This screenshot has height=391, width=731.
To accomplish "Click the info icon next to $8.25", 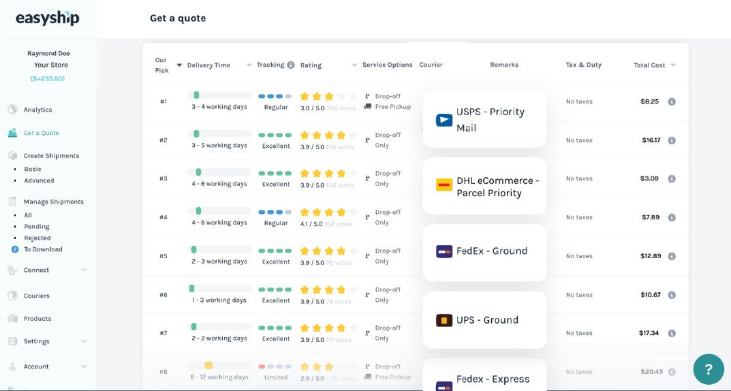I will tap(672, 101).
